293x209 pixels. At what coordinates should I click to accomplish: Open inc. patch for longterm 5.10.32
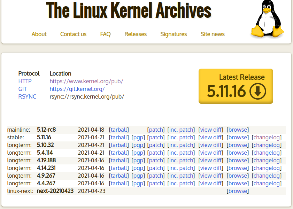181,145
